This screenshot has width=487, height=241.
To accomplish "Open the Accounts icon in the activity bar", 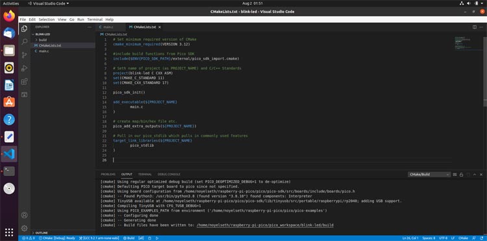I will click(x=24, y=215).
